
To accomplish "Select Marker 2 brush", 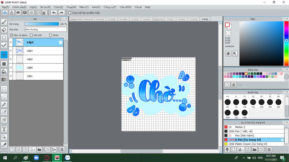I will [x=254, y=127].
